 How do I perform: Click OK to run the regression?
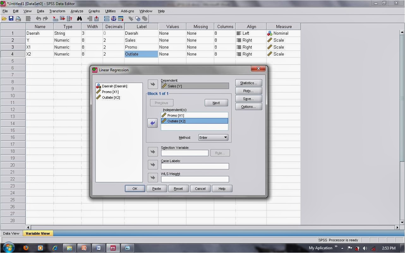[135, 189]
